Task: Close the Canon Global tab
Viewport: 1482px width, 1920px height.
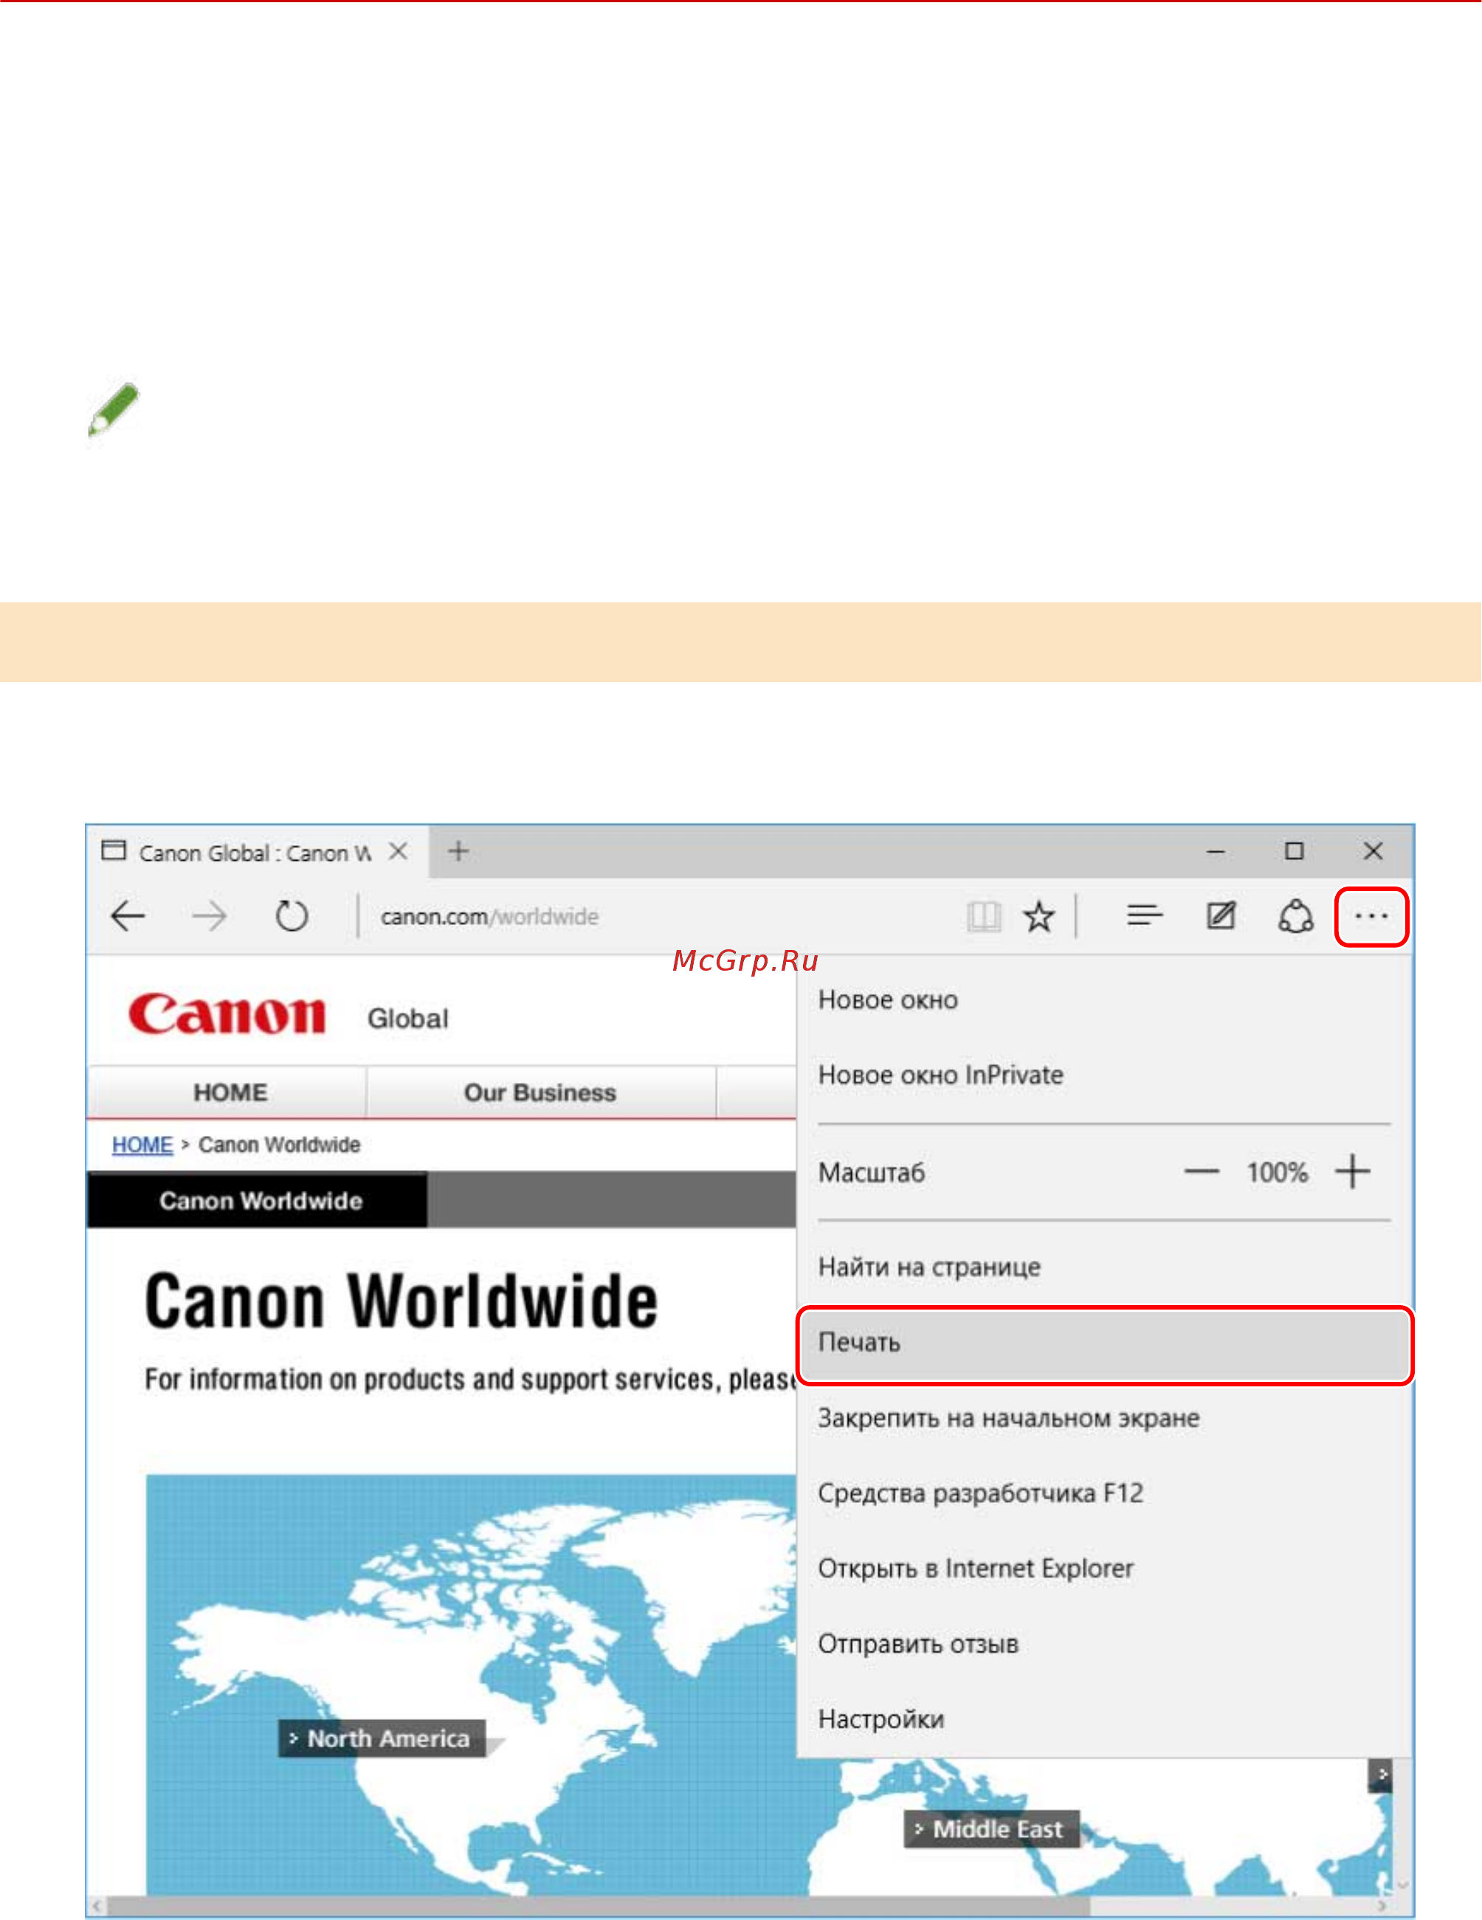Action: pos(399,851)
